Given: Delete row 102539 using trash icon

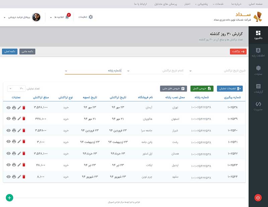Looking at the screenshot, I should [x=24, y=119].
